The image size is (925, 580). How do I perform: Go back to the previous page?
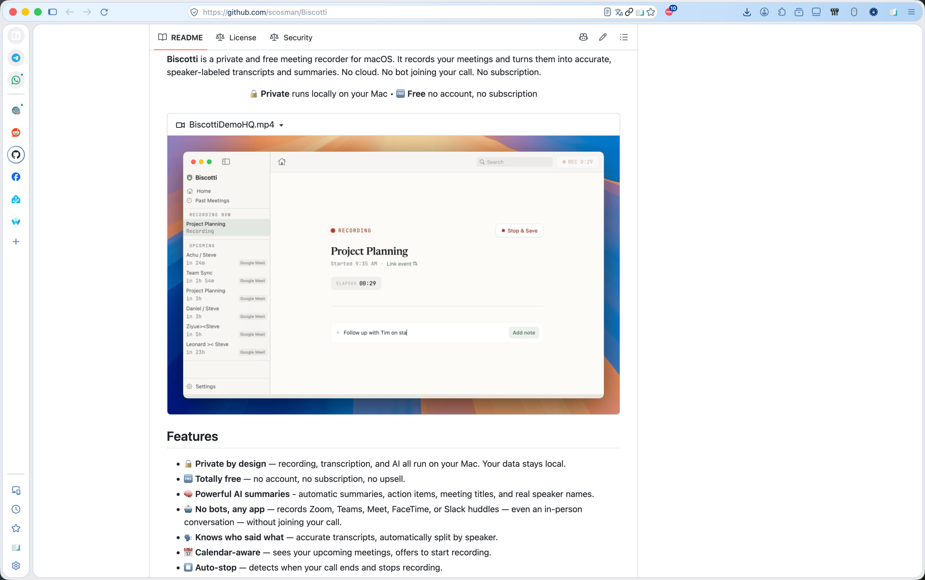[x=69, y=12]
